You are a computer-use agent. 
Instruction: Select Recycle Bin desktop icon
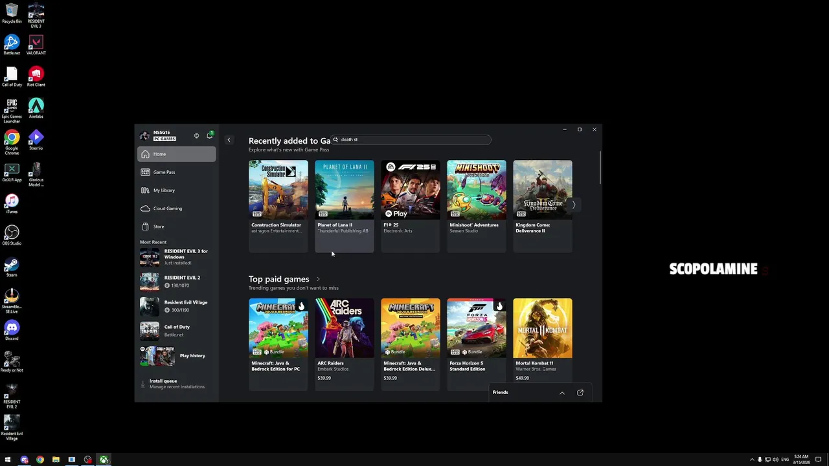pos(12,13)
